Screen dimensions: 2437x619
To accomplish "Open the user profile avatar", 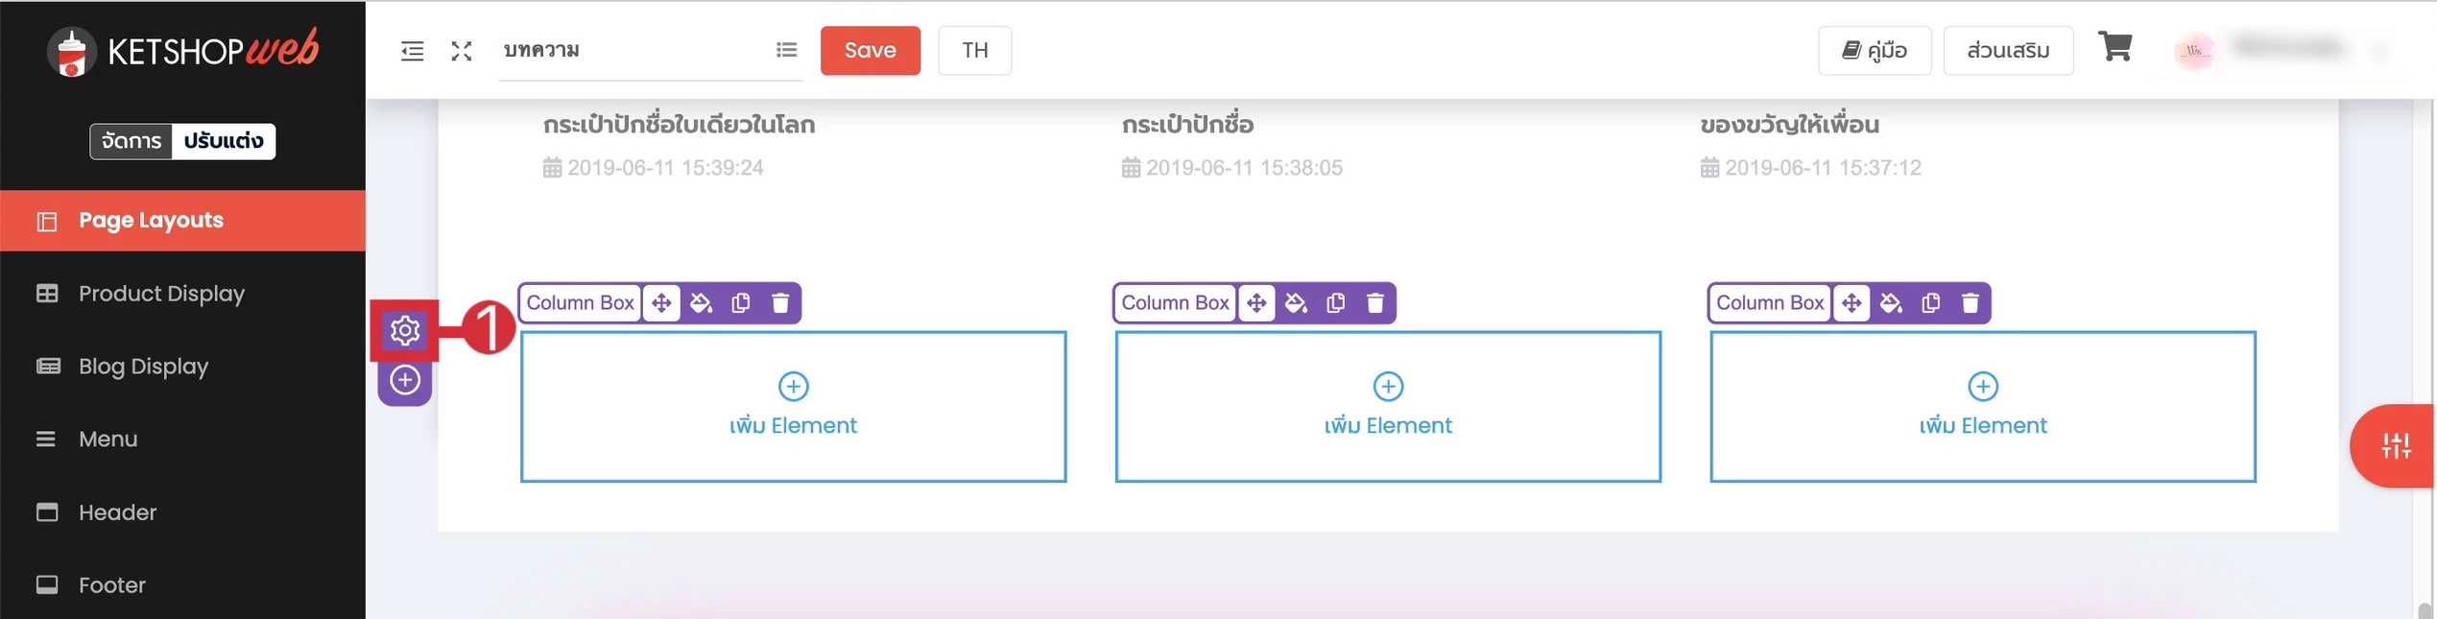I will pos(2194,50).
